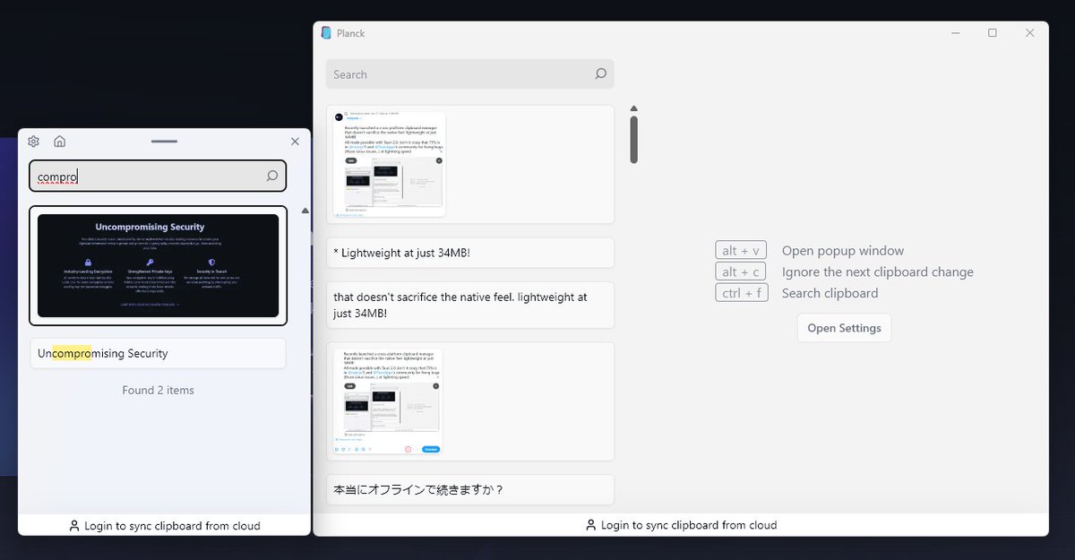Click the 'alt + c' shortcut badge
The height and width of the screenshot is (560, 1075).
pos(740,271)
